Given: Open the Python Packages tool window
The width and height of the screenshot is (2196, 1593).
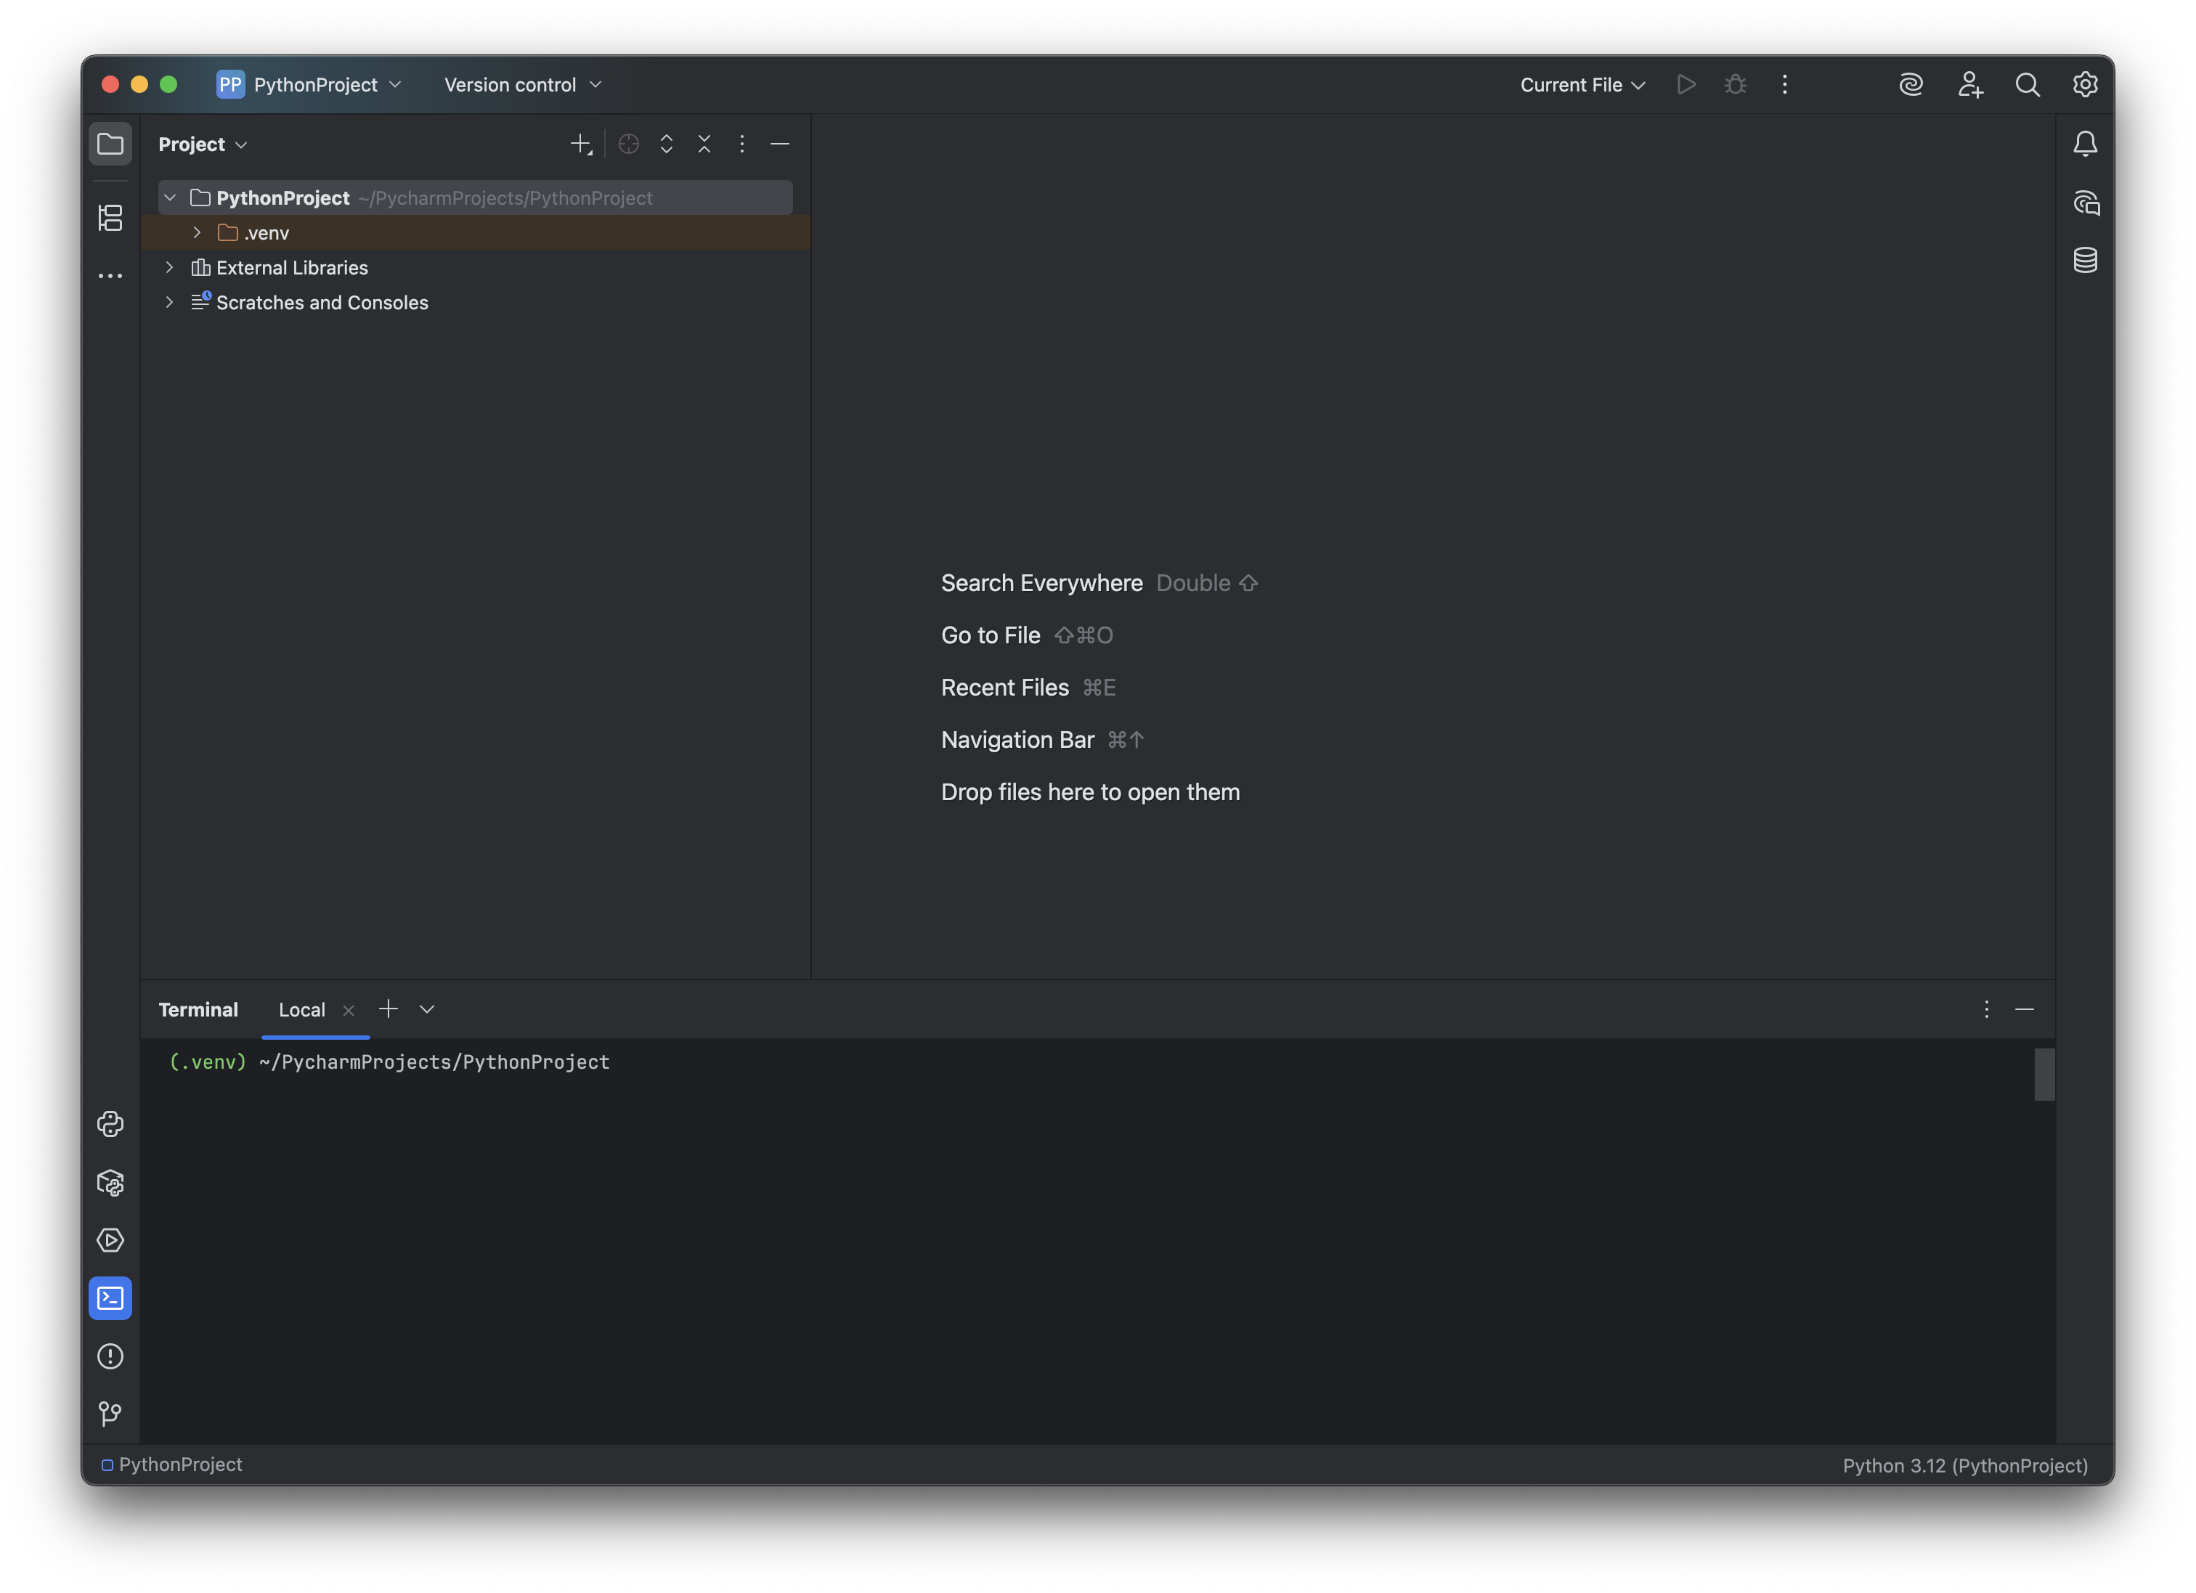Looking at the screenshot, I should (110, 1183).
